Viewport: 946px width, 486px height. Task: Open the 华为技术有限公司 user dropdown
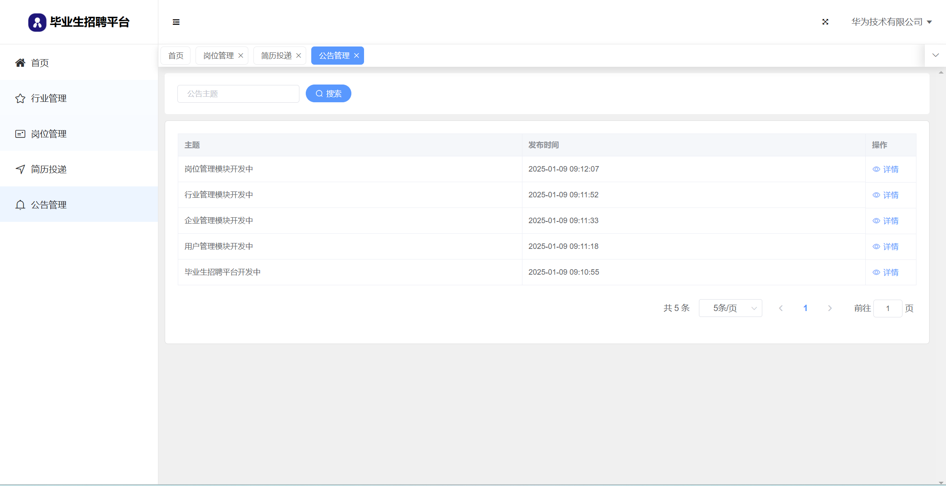pos(891,22)
